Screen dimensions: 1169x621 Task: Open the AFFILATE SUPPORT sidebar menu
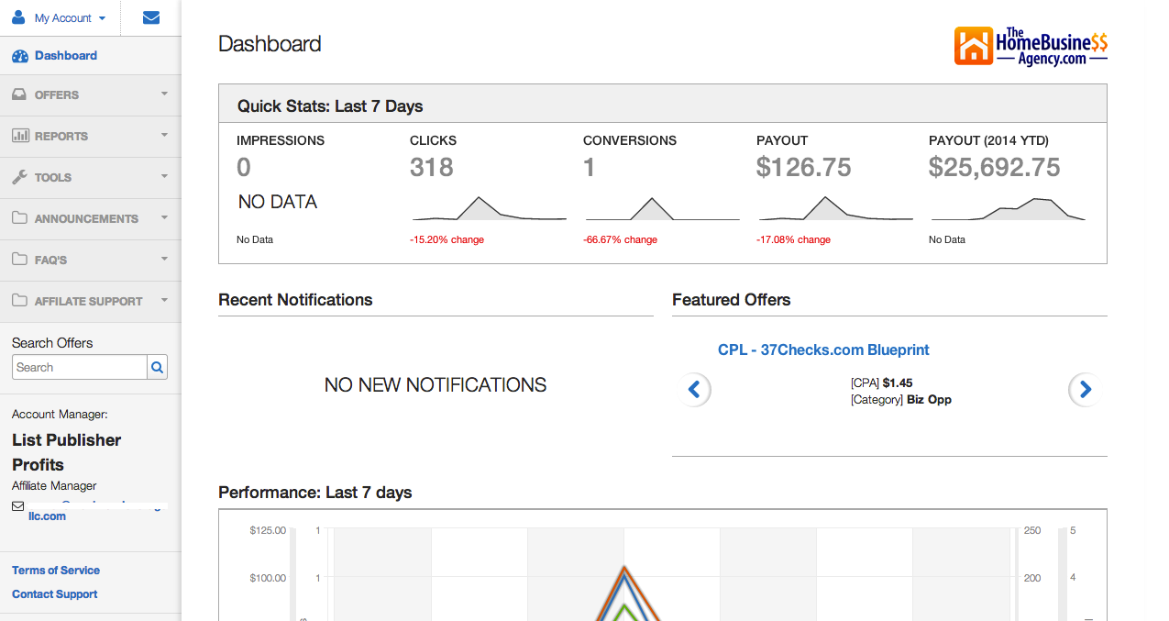(91, 302)
